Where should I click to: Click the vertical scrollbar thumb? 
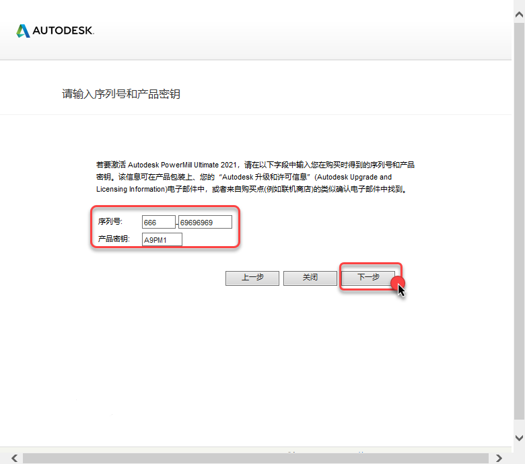coord(520,221)
